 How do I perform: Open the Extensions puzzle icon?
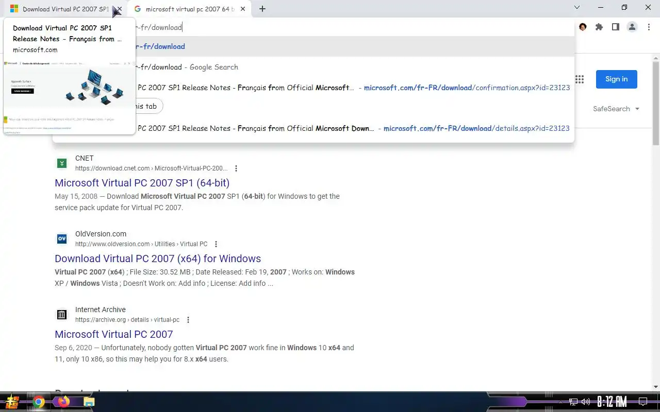point(599,27)
